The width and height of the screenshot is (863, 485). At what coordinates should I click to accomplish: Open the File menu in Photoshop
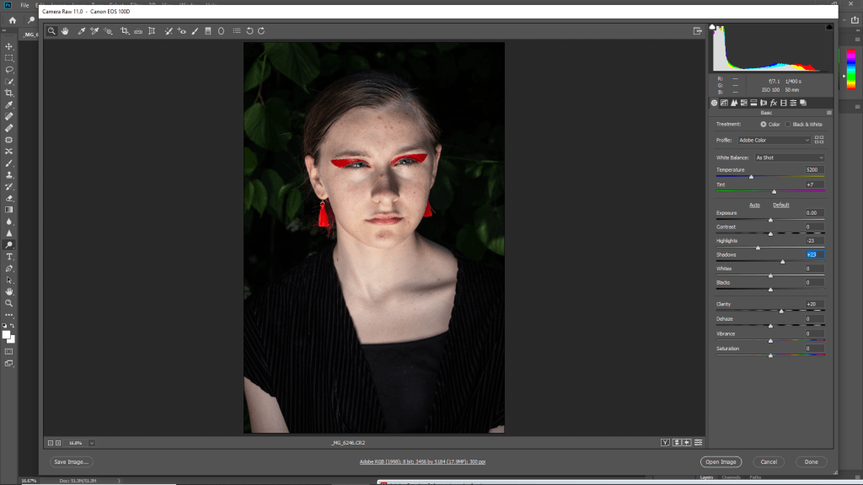pyautogui.click(x=24, y=5)
